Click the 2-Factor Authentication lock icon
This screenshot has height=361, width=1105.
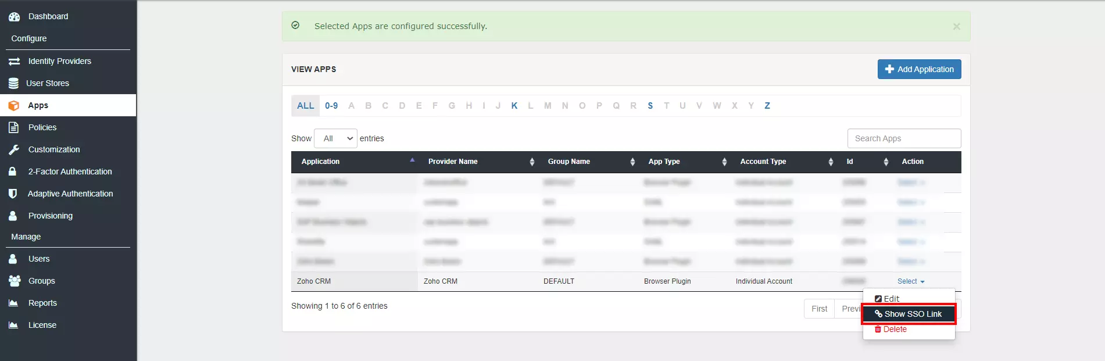(12, 171)
